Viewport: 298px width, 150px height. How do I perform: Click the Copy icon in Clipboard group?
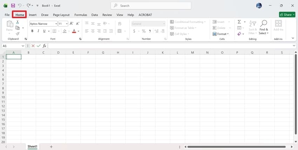pos(18,28)
